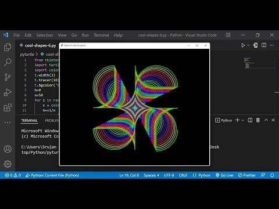Change encoding via UTF-8 status item

[169, 175]
